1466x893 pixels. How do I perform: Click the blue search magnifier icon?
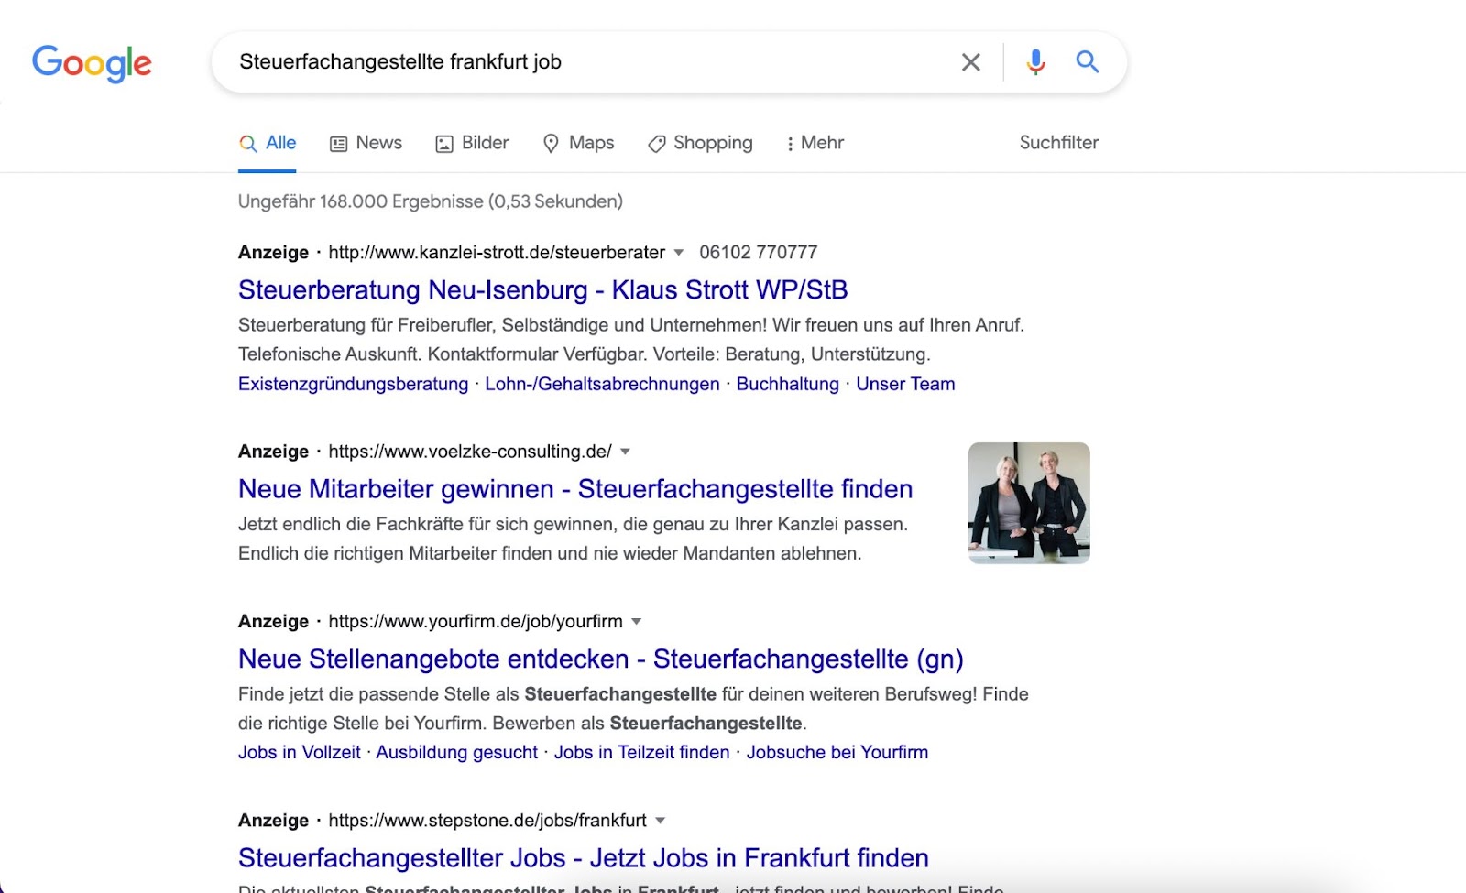pyautogui.click(x=1087, y=61)
